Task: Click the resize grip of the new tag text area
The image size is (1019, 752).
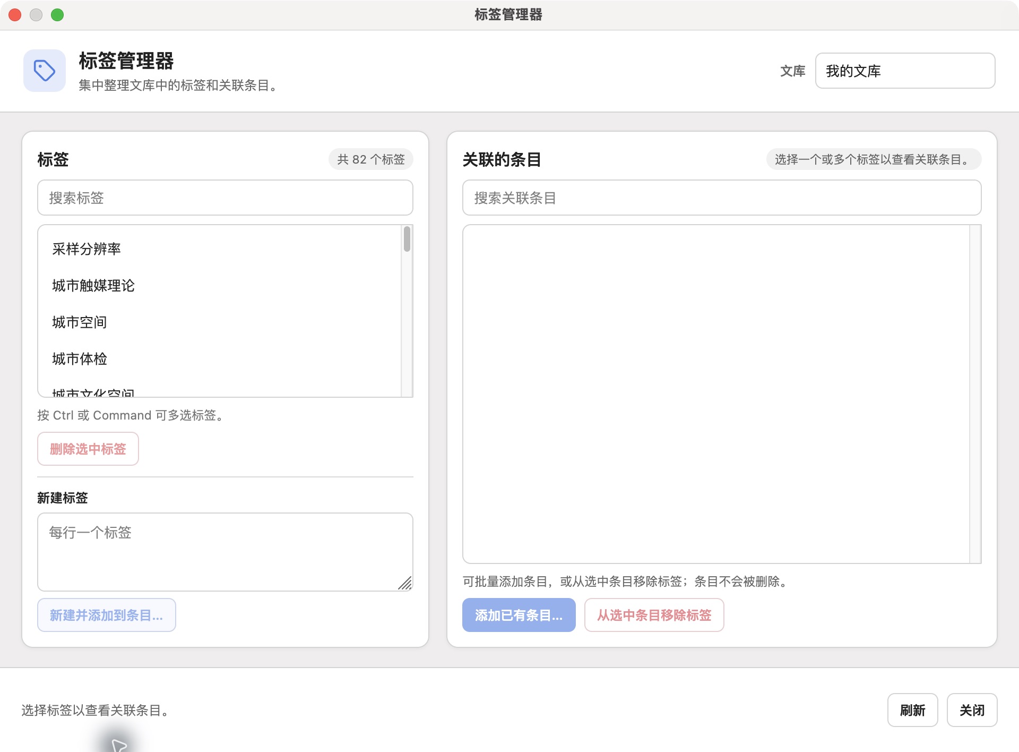Action: coord(405,583)
